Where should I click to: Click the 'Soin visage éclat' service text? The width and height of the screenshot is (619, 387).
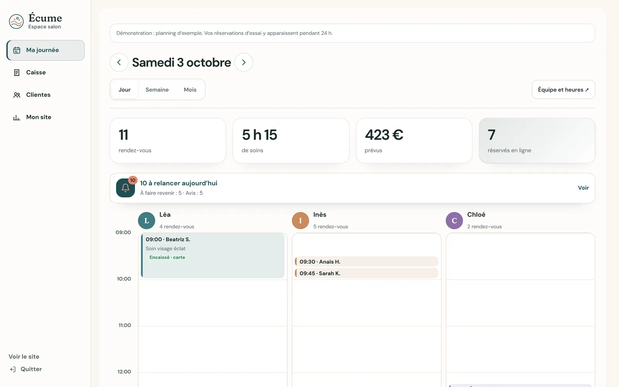[x=166, y=249]
